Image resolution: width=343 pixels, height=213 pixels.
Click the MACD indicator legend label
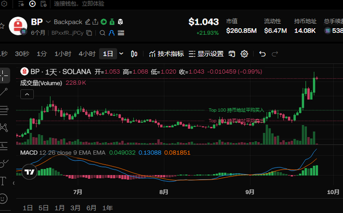(29, 152)
